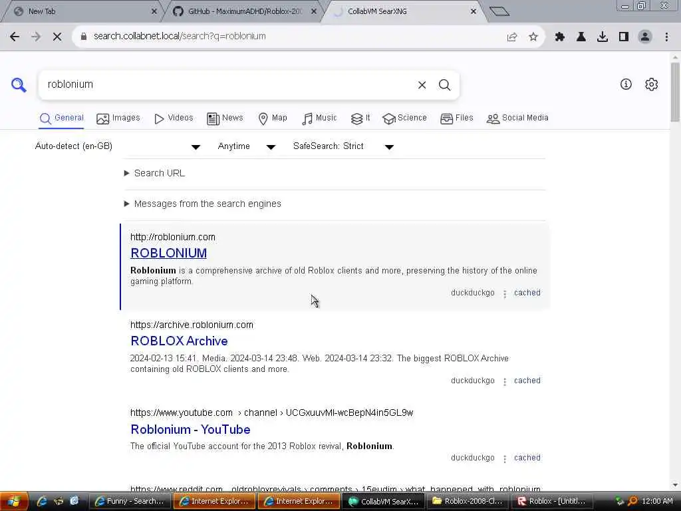681x511 pixels.
Task: Switch to the News category
Action: pos(225,118)
